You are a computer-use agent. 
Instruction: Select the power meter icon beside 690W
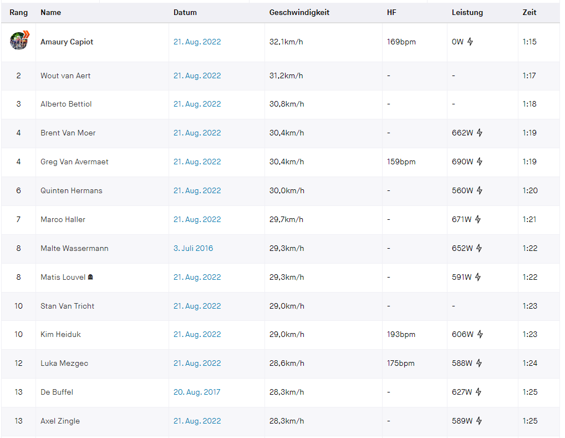tap(480, 162)
